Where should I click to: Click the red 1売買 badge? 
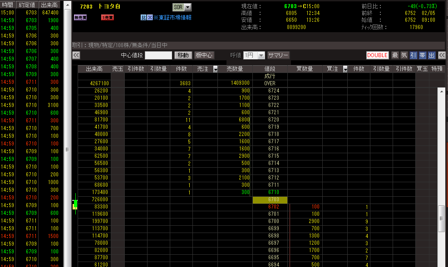[108, 17]
